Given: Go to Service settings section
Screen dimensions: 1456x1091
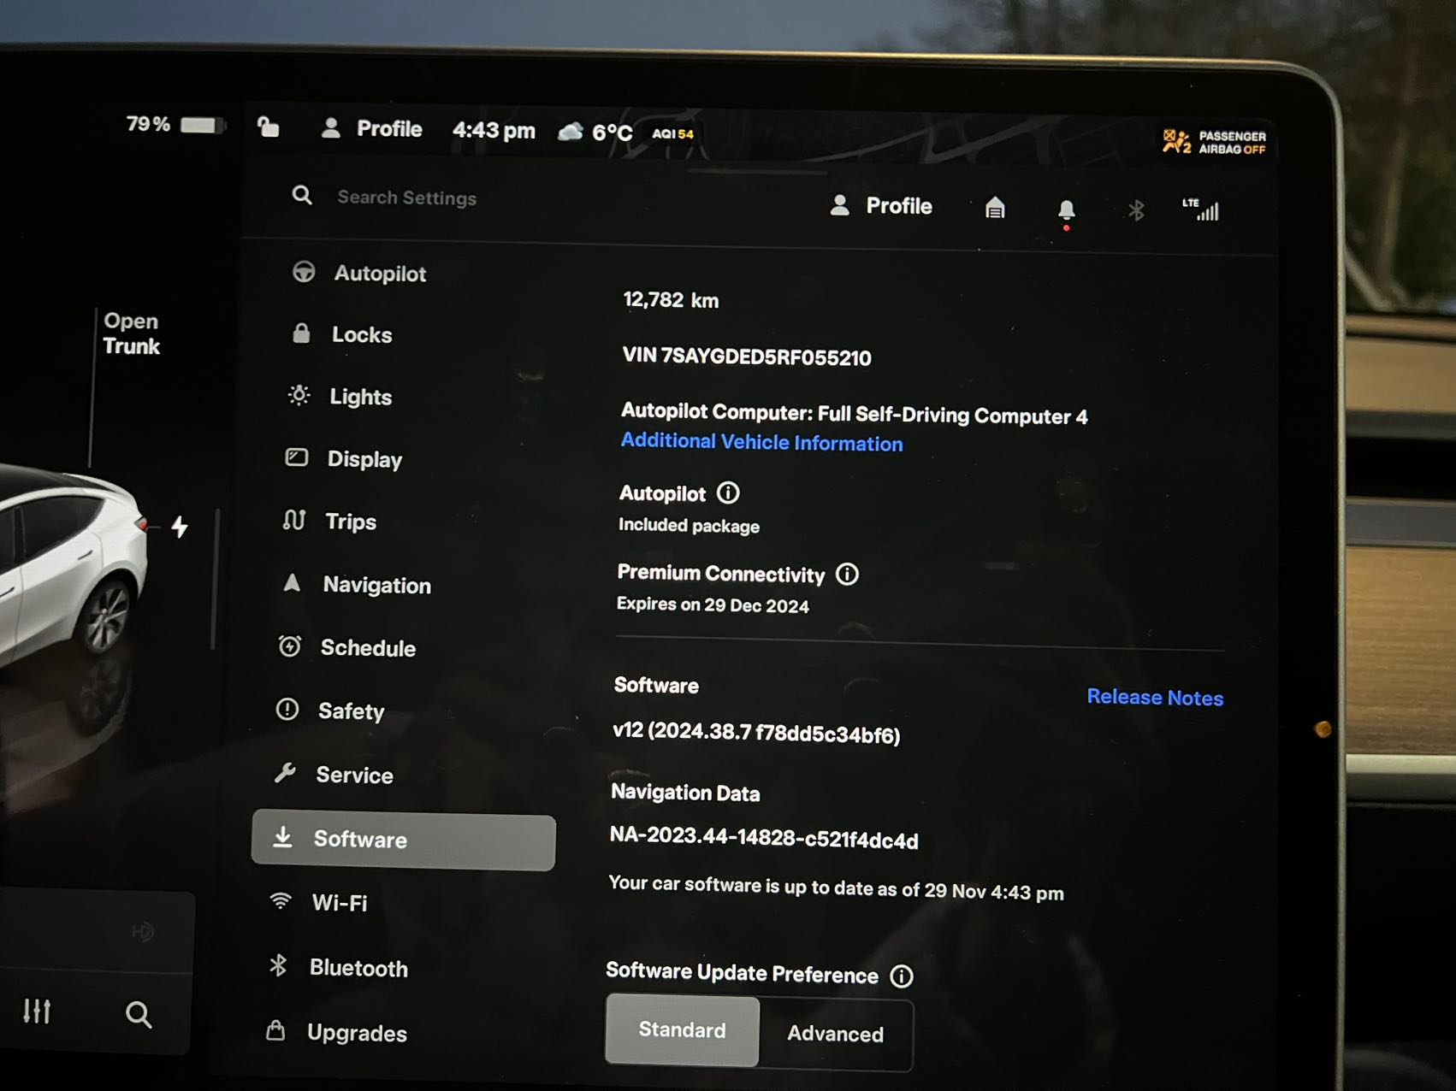Looking at the screenshot, I should 353,775.
